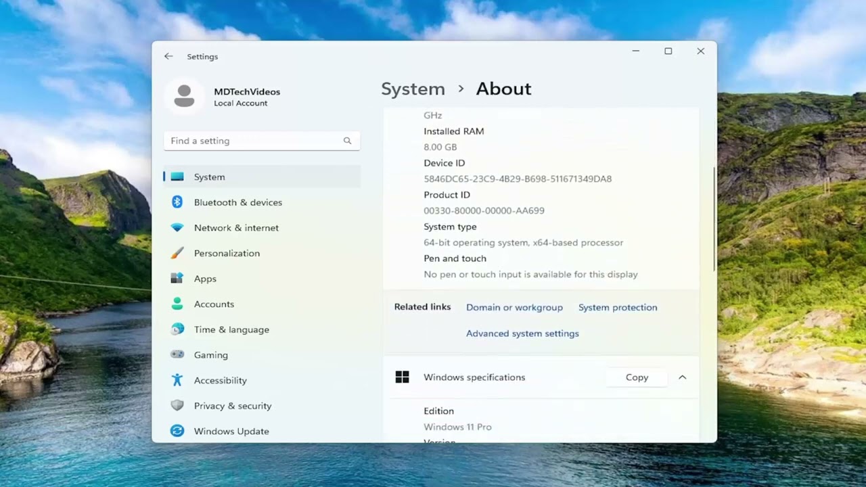Screen dimensions: 866x487
Task: Open Personalization settings
Action: click(x=262, y=253)
